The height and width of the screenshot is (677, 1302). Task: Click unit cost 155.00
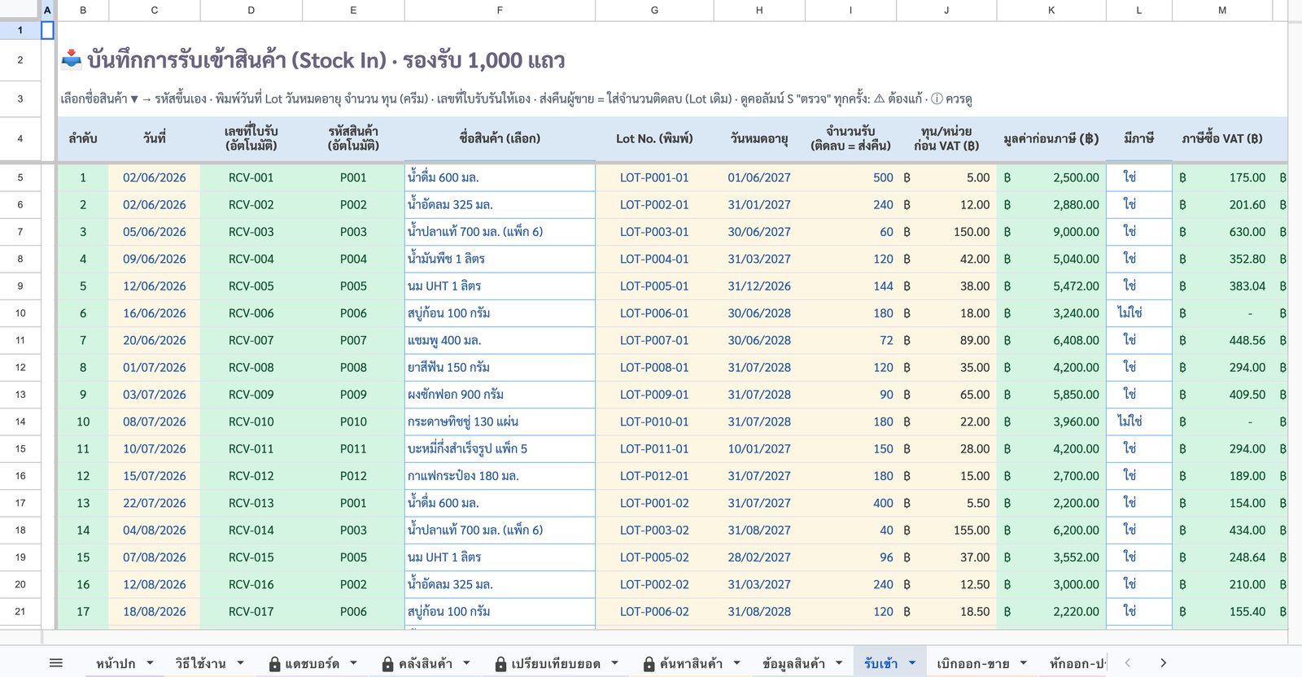click(x=946, y=531)
